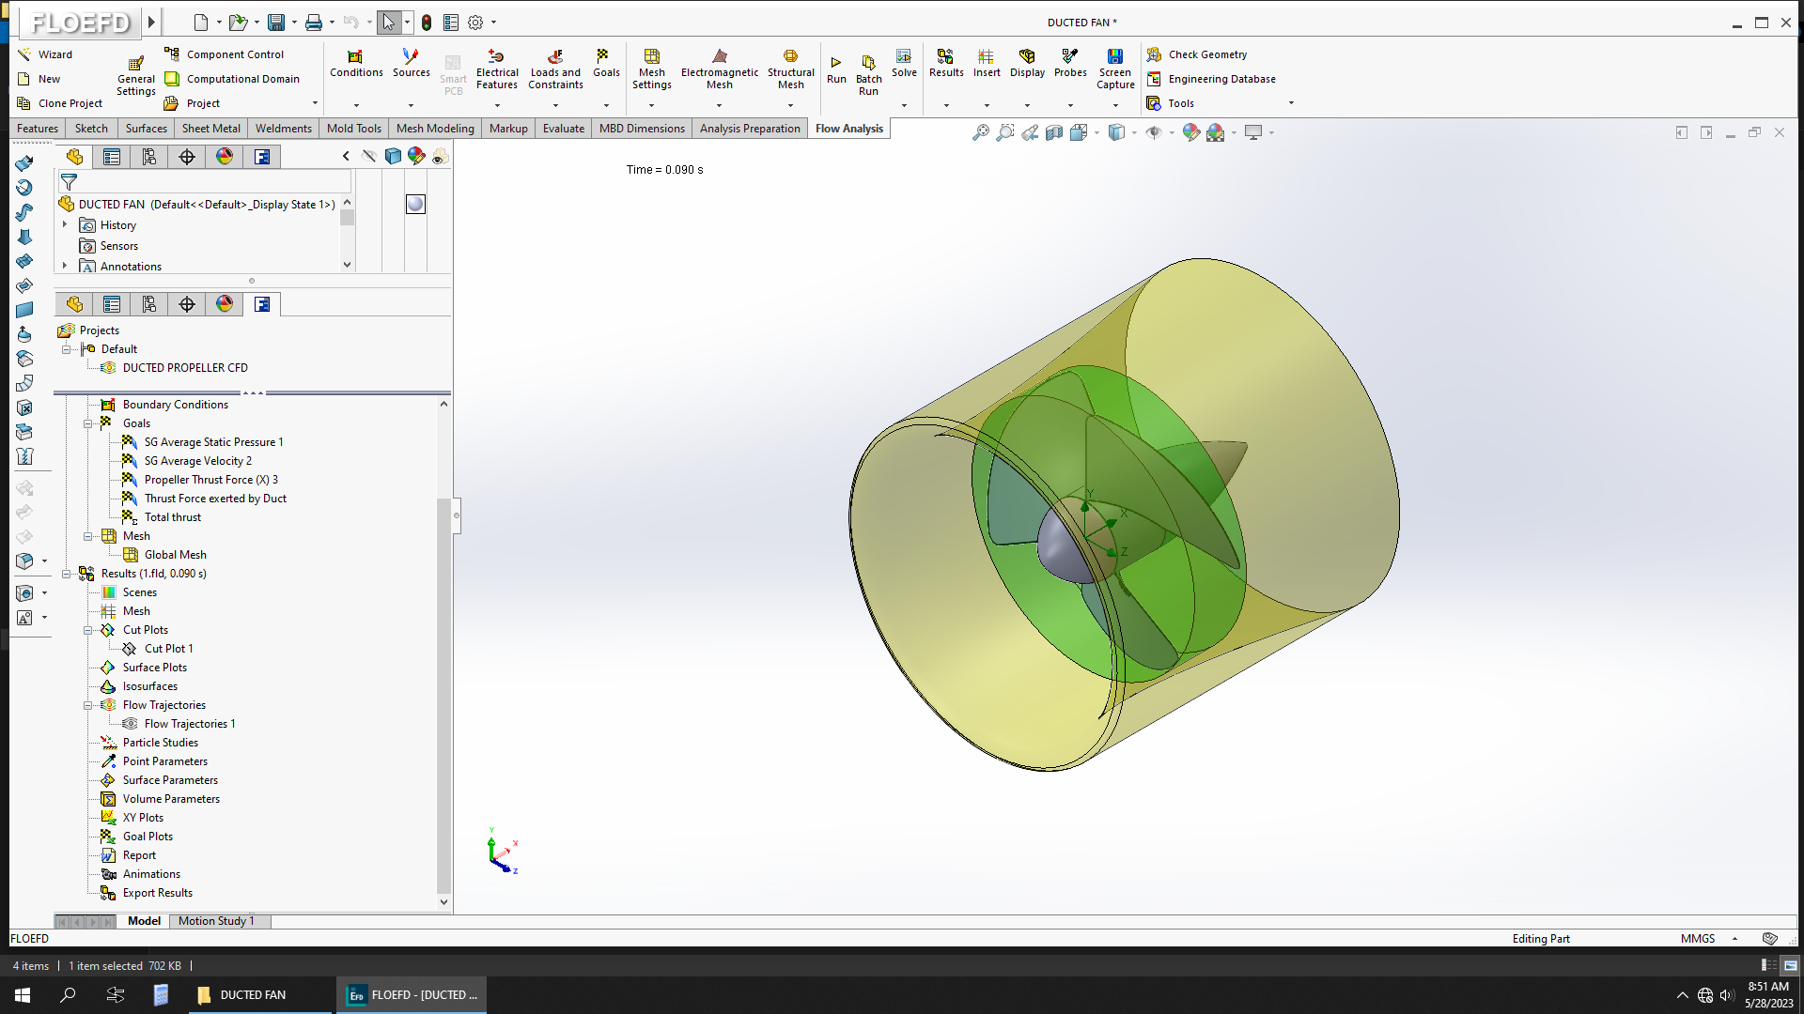Viewport: 1804px width, 1014px height.
Task: Switch to the Motion Study 1 tab
Action: coord(216,921)
